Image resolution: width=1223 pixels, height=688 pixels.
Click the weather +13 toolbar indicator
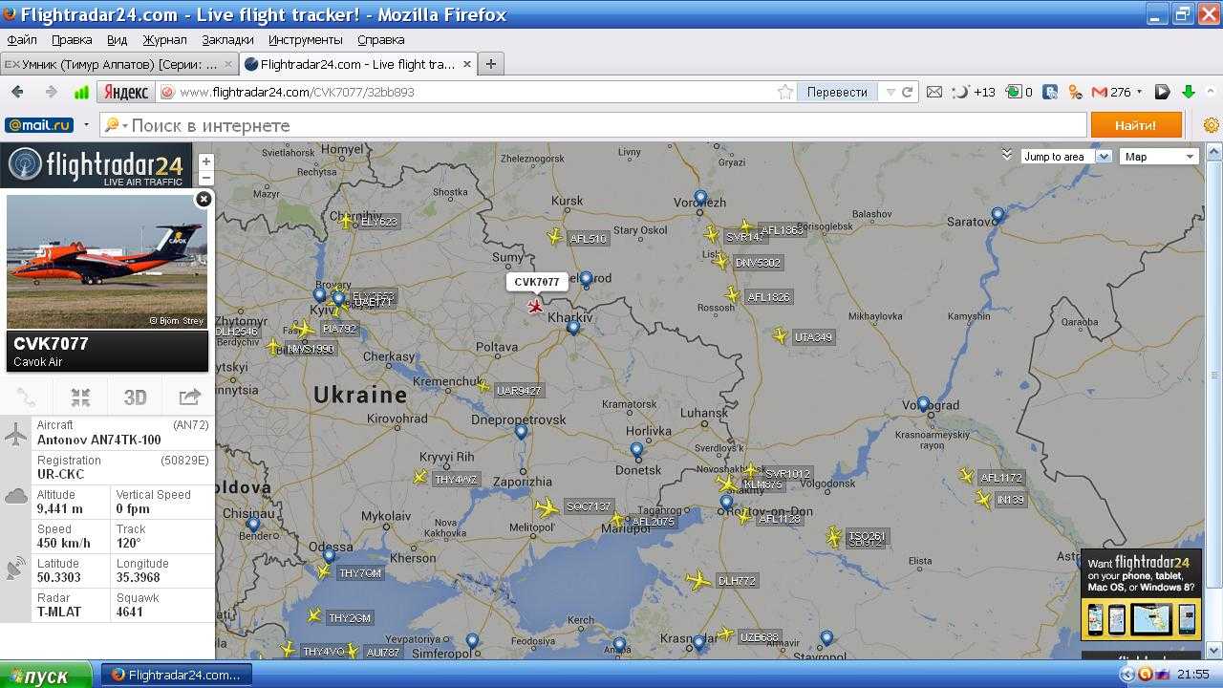(975, 92)
